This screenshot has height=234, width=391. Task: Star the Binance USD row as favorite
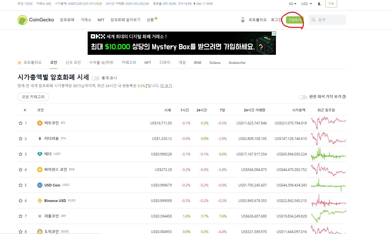click(20, 201)
